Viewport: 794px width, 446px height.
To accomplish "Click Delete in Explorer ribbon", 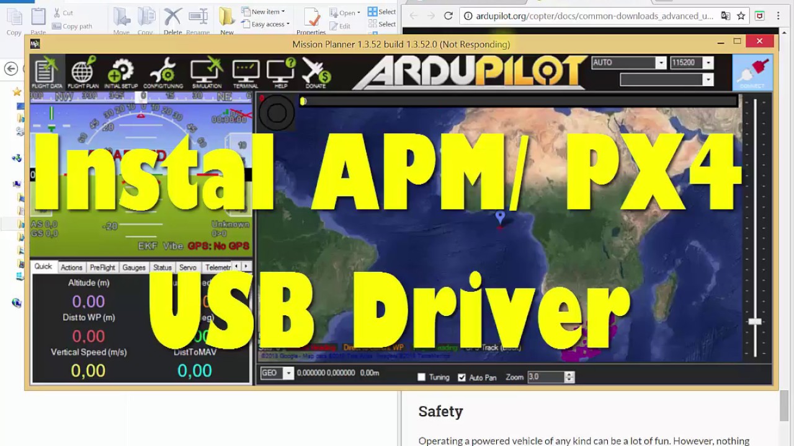I will tap(172, 20).
